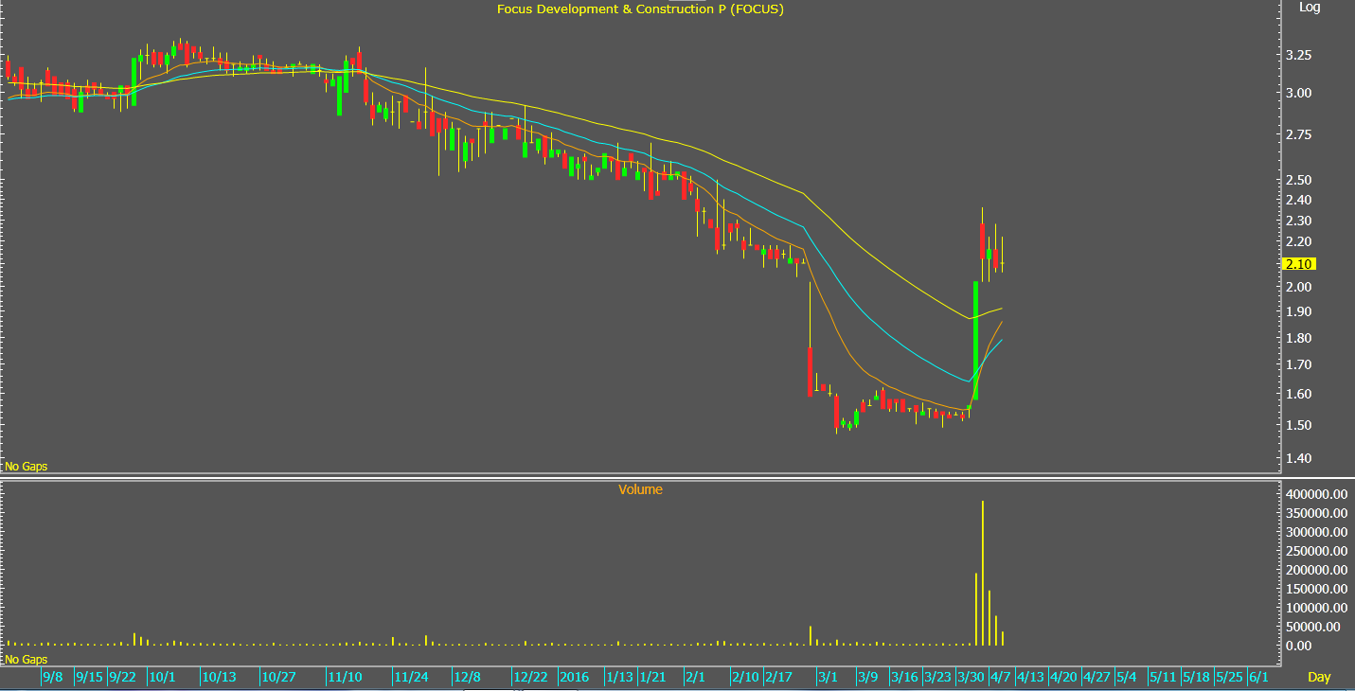1355x691 pixels.
Task: Click the 9/15 date marker
Action: click(89, 677)
